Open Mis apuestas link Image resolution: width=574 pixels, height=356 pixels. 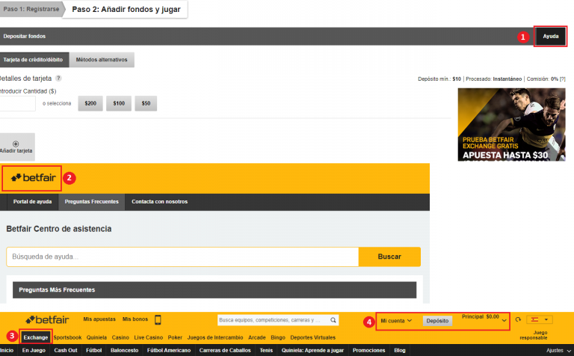pyautogui.click(x=99, y=319)
